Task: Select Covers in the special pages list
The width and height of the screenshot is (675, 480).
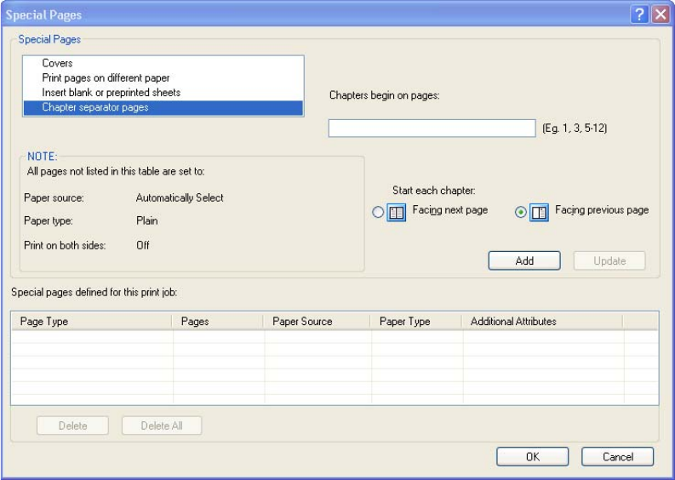Action: [x=58, y=63]
